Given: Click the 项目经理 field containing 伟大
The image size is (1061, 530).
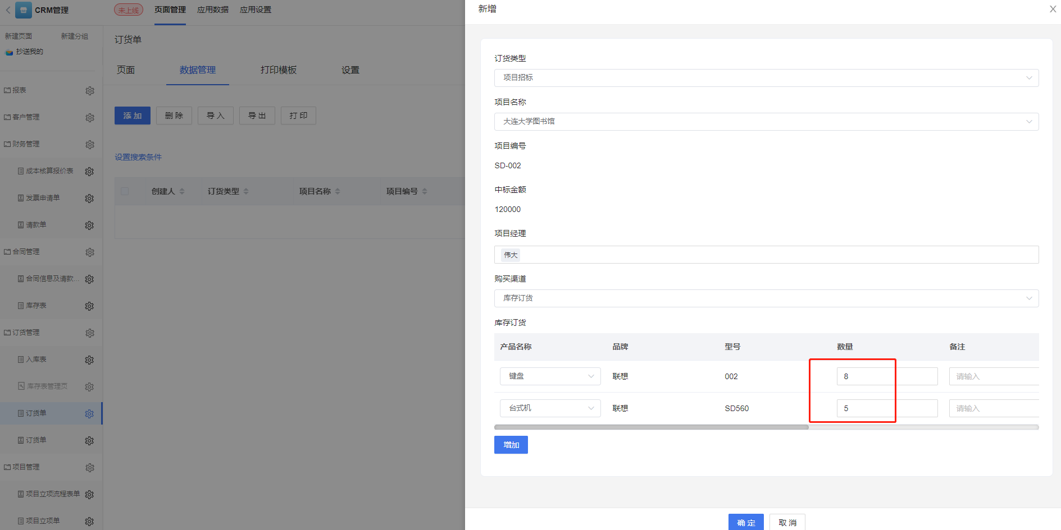Looking at the screenshot, I should click(766, 255).
